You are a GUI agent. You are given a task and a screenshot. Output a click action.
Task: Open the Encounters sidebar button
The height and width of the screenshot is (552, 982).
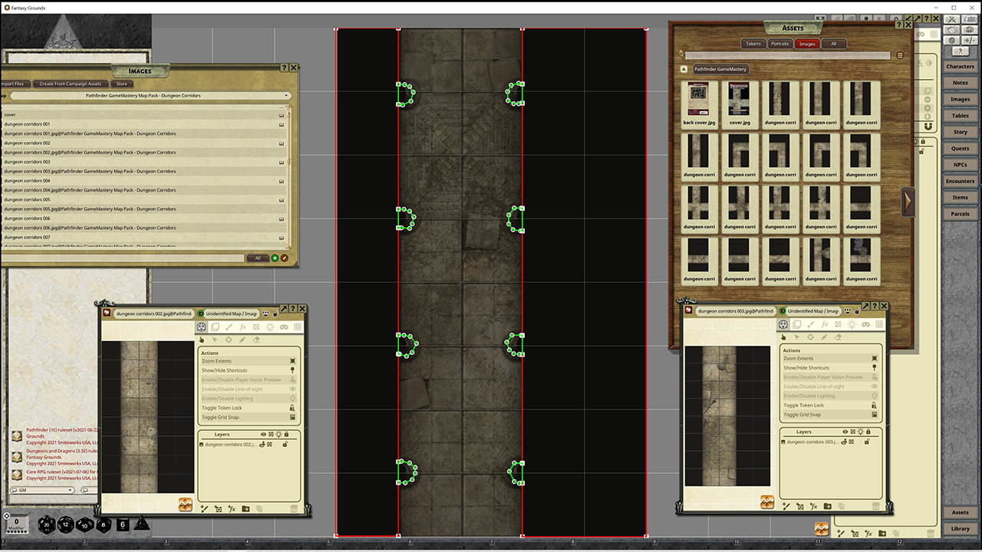point(961,181)
